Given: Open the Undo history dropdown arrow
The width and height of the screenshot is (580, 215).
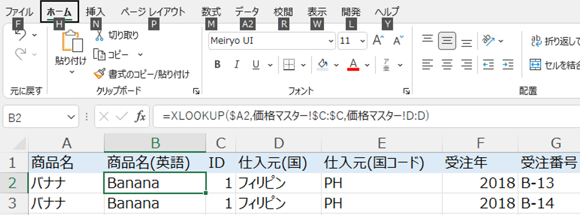Looking at the screenshot, I should tap(35, 35).
